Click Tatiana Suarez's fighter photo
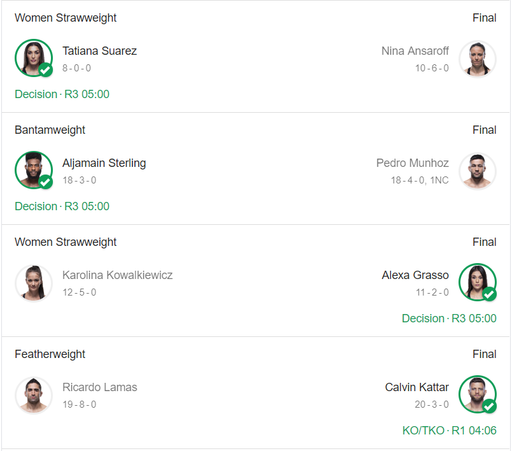 (x=33, y=58)
